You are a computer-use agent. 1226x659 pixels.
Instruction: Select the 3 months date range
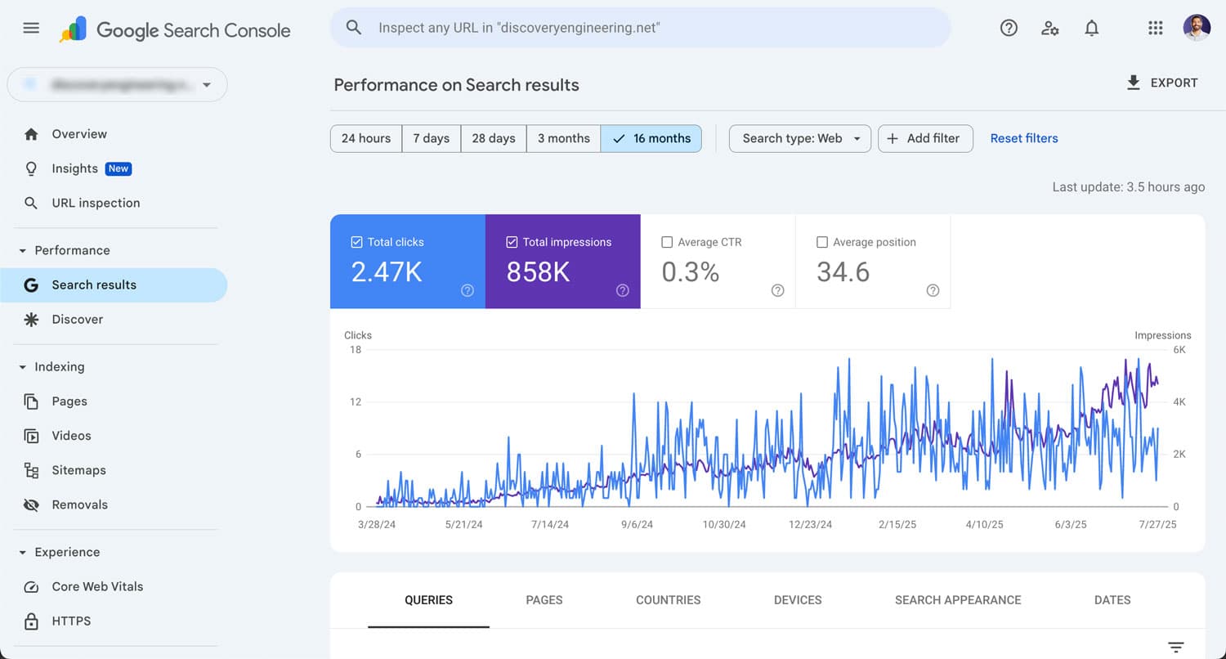point(563,138)
